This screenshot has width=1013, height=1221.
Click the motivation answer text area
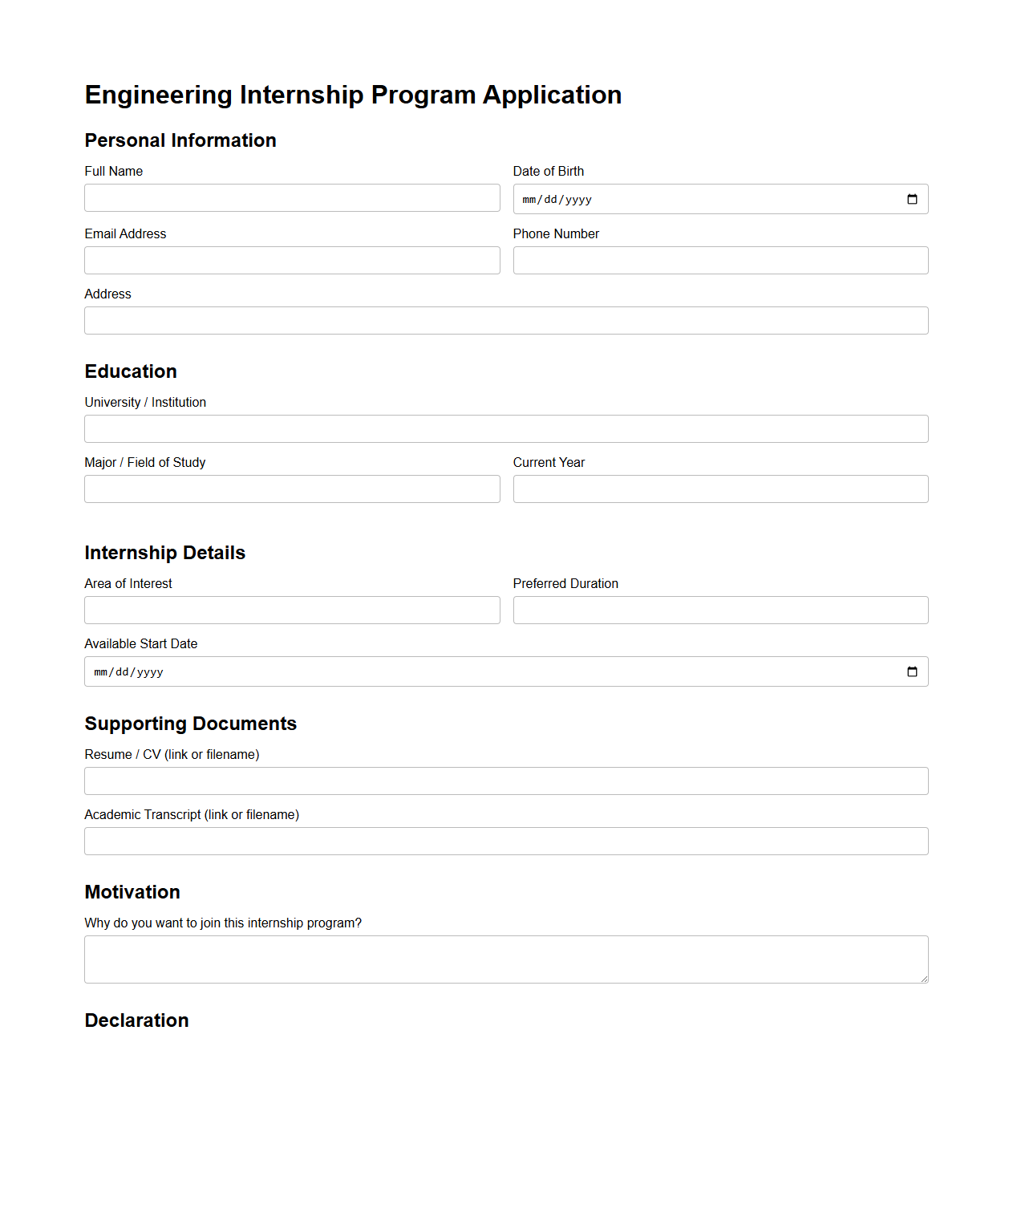505,959
